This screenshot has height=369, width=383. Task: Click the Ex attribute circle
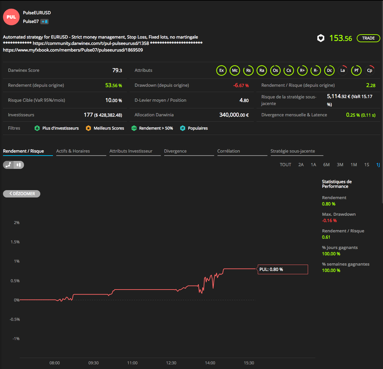click(221, 70)
